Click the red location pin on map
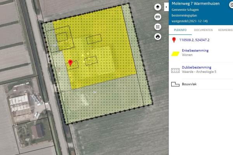 click(70, 63)
